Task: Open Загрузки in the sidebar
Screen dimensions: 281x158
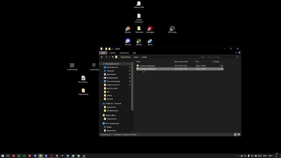Action: pos(110,71)
